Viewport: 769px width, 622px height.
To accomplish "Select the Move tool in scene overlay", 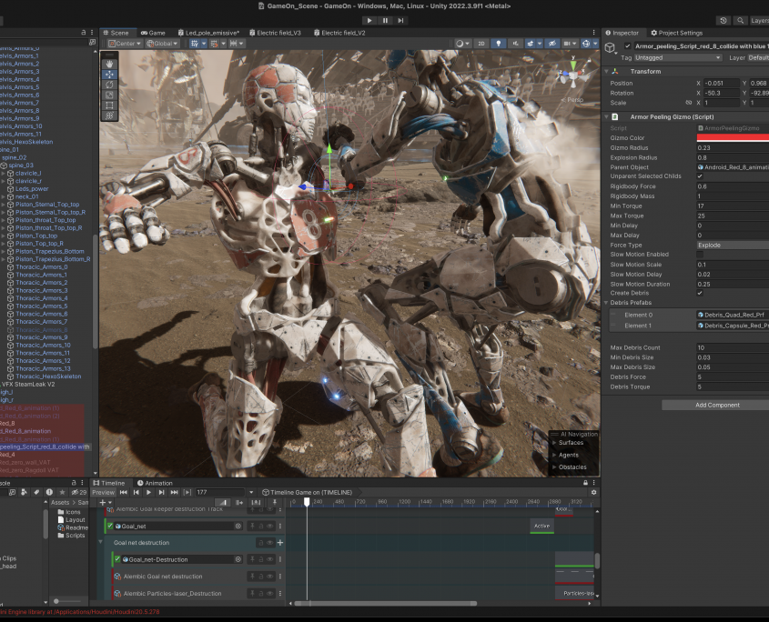I will [x=110, y=75].
